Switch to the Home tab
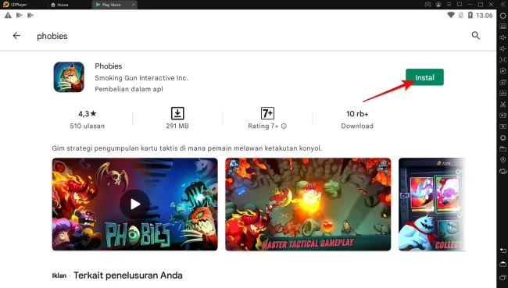Screen dimensions: 508x288 (x=59, y=5)
